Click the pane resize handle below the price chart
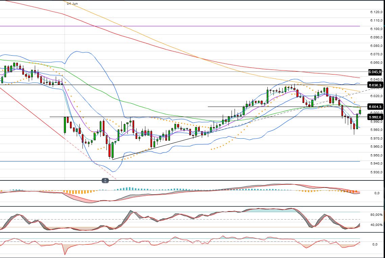385x258 pixels. tap(105, 181)
